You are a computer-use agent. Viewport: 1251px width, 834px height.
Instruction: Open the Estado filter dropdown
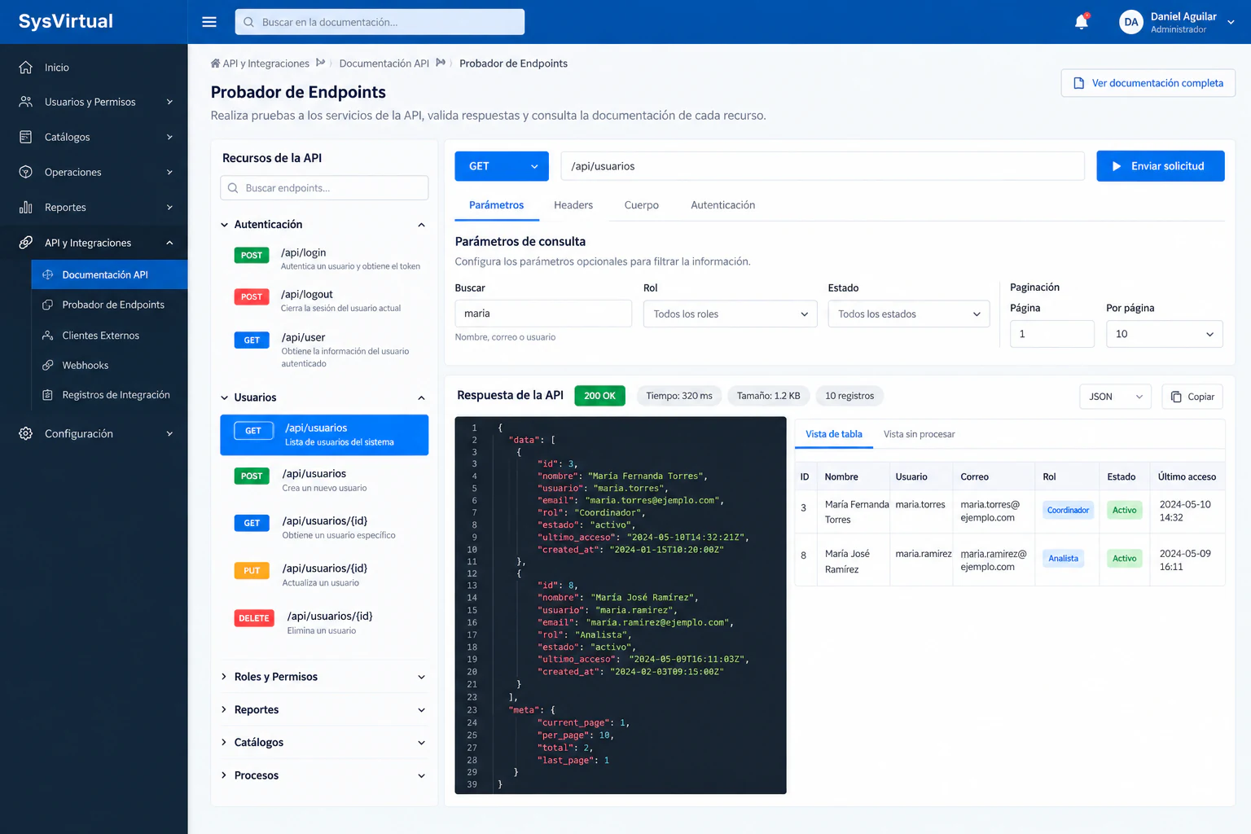click(x=909, y=314)
